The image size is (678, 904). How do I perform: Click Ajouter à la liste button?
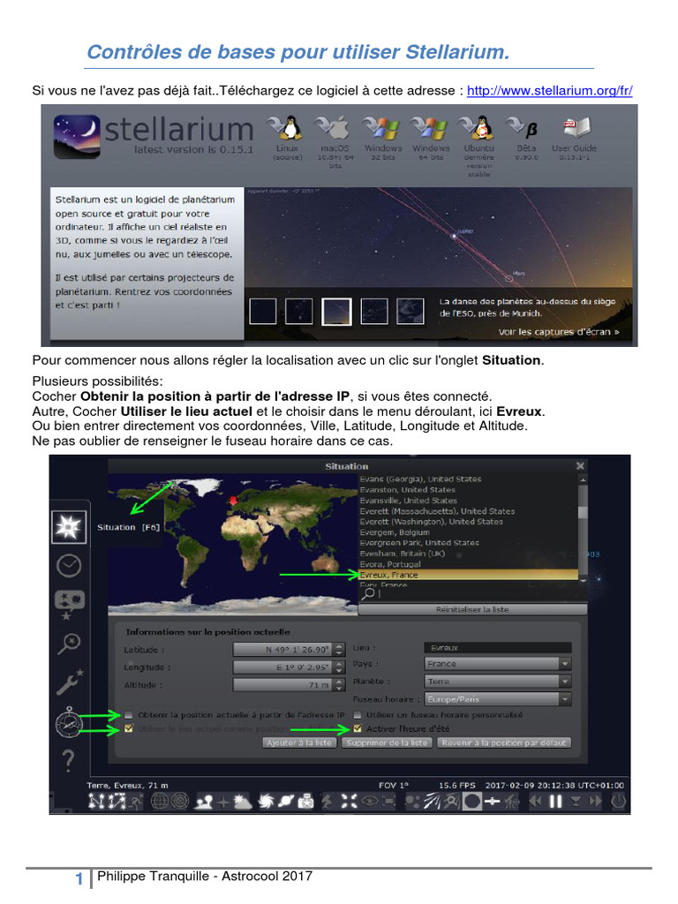(299, 742)
